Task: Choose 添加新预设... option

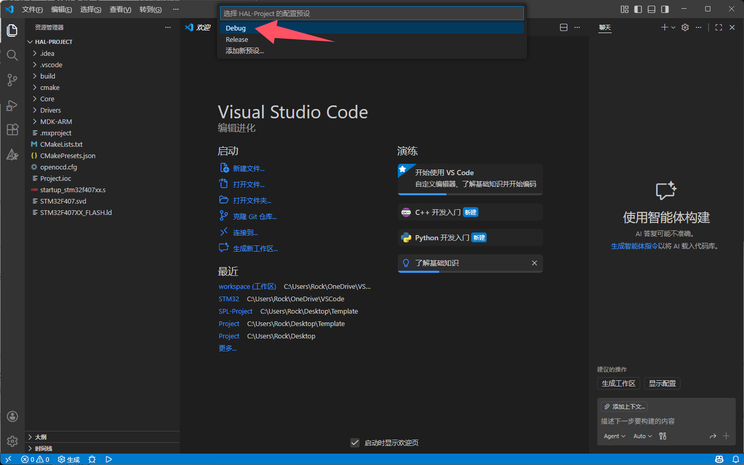Action: 372,51
